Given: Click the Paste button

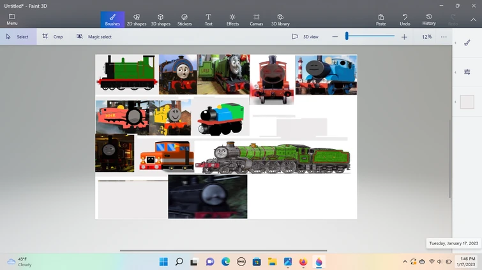Looking at the screenshot, I should [x=380, y=19].
